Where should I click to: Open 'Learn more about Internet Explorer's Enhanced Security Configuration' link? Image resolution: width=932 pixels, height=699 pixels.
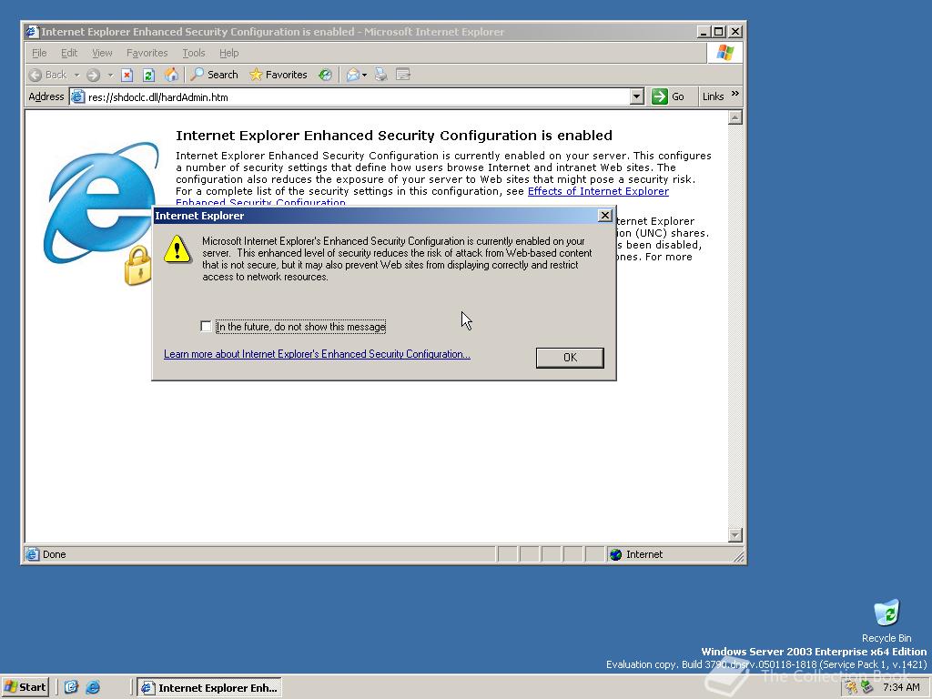coord(317,354)
